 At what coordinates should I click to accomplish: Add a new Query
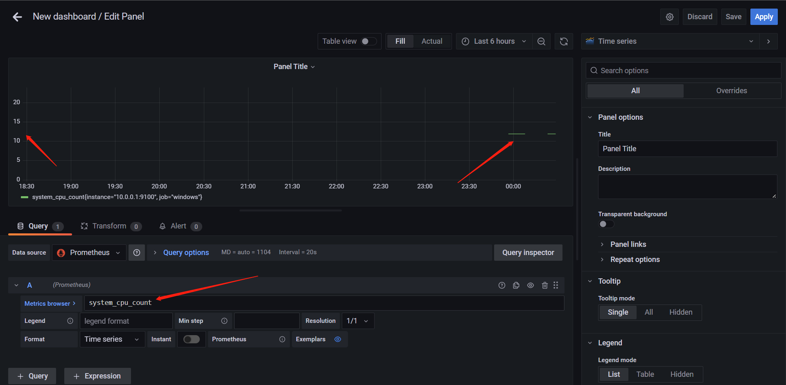click(32, 376)
